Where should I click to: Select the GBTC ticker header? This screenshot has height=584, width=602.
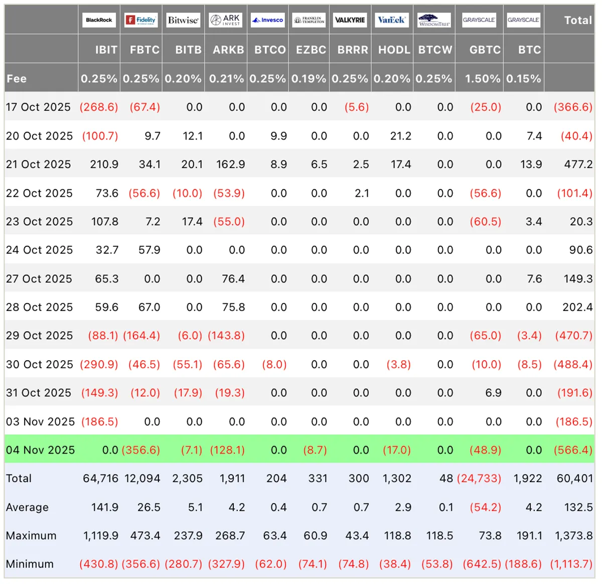click(485, 50)
